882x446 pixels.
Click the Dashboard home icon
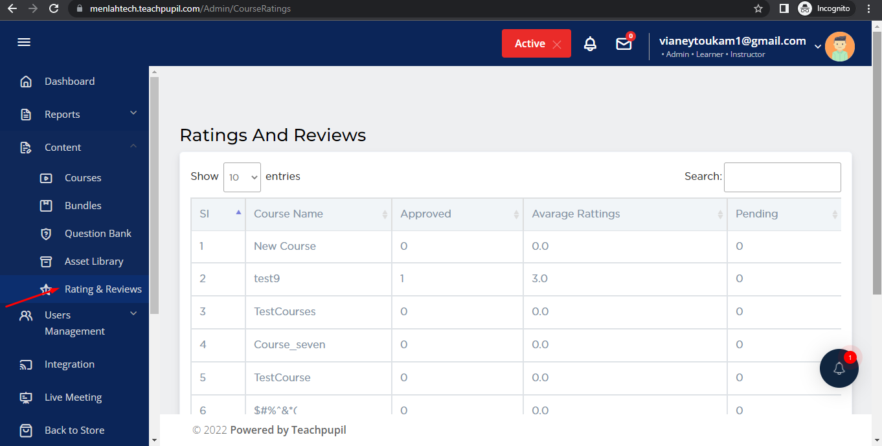[26, 82]
